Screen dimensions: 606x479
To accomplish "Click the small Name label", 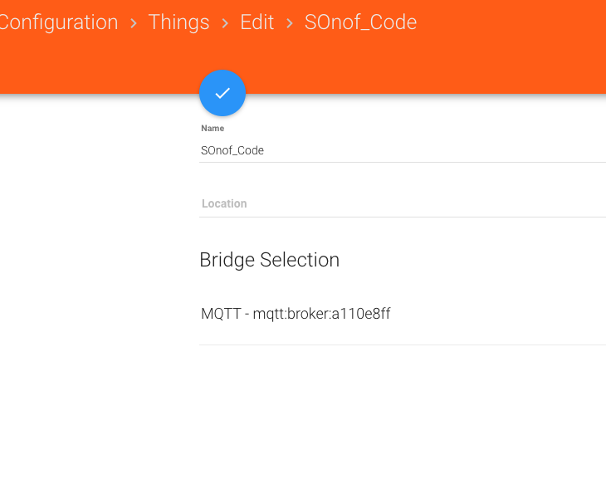I will (x=213, y=129).
